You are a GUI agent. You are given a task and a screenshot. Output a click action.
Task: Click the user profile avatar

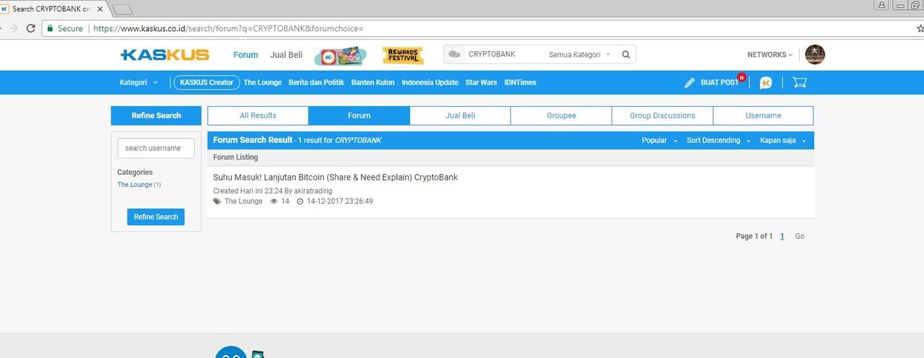[x=815, y=54]
